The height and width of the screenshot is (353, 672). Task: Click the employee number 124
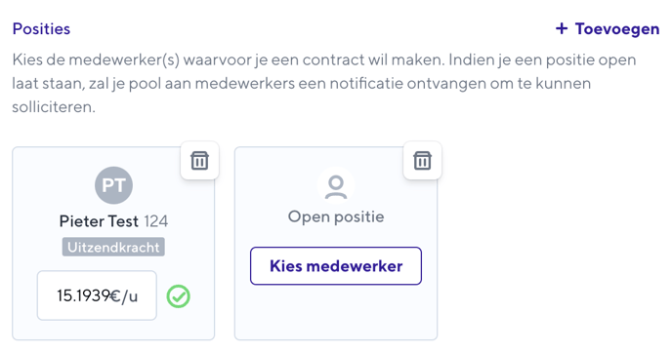point(156,221)
